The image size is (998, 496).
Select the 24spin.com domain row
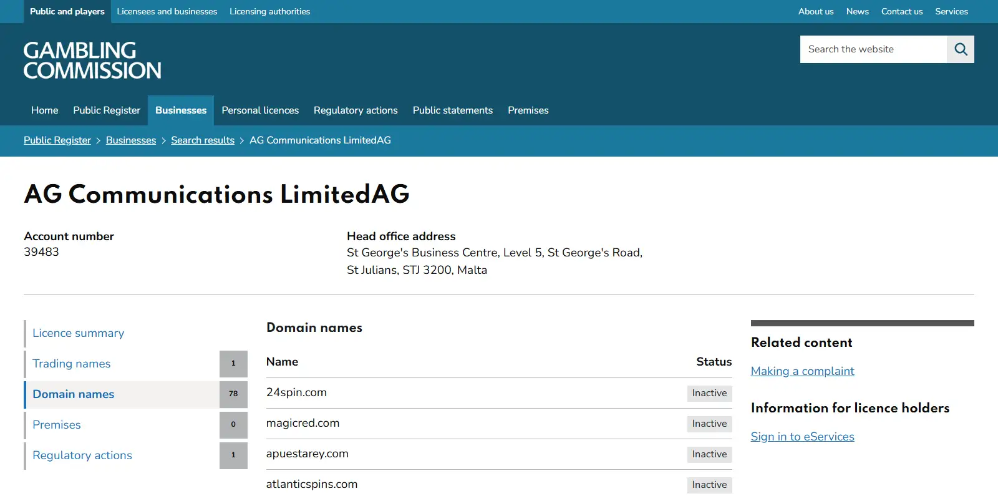pyautogui.click(x=499, y=393)
